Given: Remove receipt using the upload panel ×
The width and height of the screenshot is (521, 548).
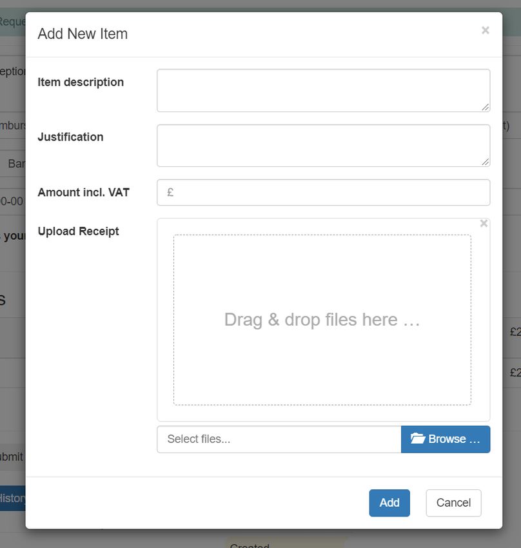Looking at the screenshot, I should coord(484,224).
